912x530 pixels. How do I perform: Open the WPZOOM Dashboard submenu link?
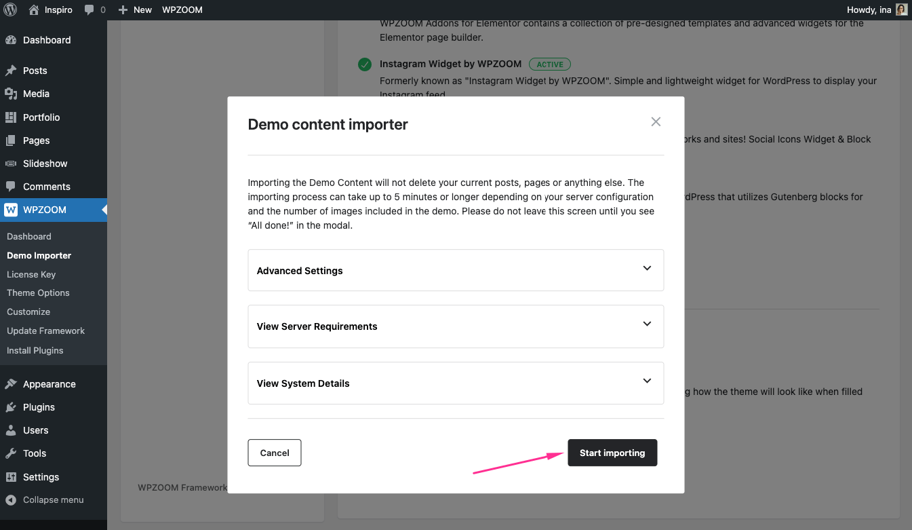coord(29,236)
